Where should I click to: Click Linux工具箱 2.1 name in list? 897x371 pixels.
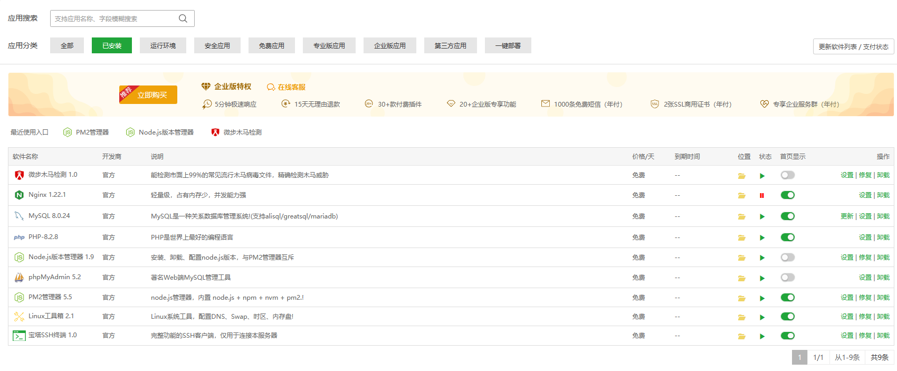pyautogui.click(x=51, y=316)
